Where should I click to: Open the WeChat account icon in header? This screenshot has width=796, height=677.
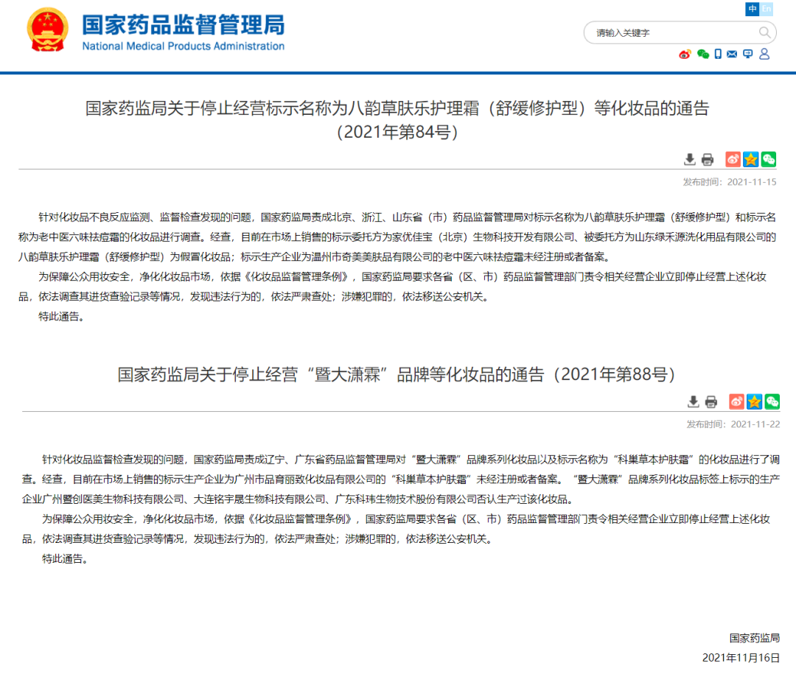(x=702, y=54)
